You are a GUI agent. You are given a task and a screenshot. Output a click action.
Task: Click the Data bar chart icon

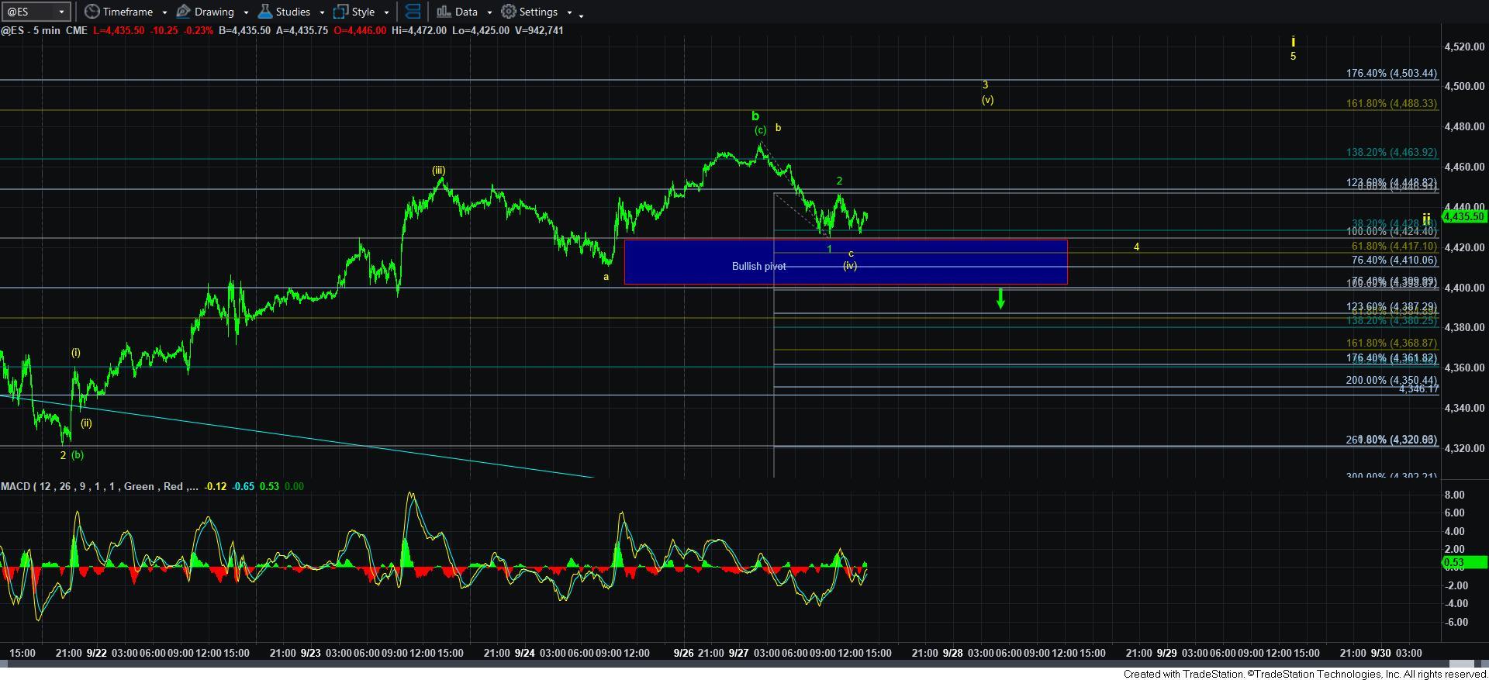point(443,12)
